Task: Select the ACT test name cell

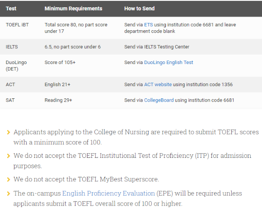Action: pos(10,84)
